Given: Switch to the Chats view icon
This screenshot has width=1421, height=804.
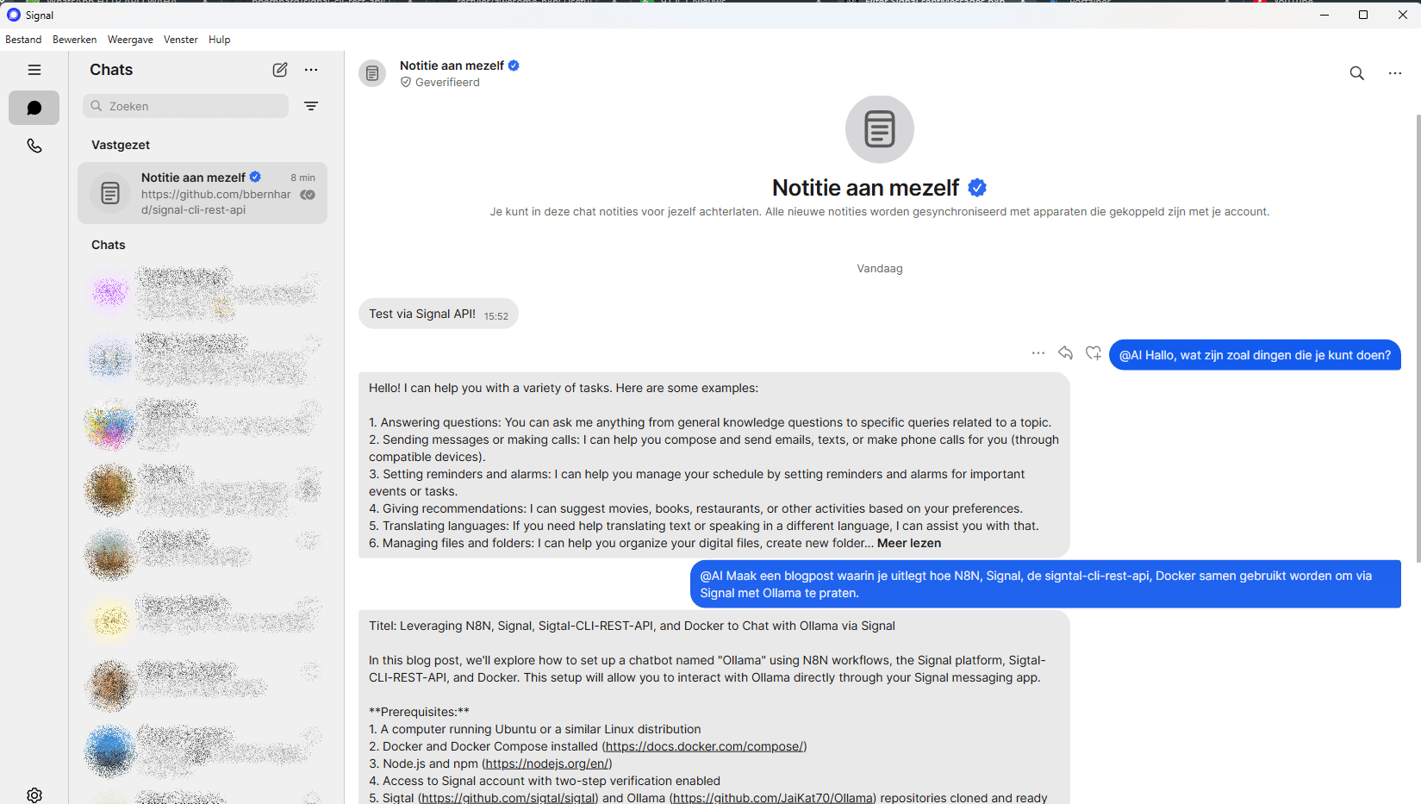Looking at the screenshot, I should coord(34,108).
